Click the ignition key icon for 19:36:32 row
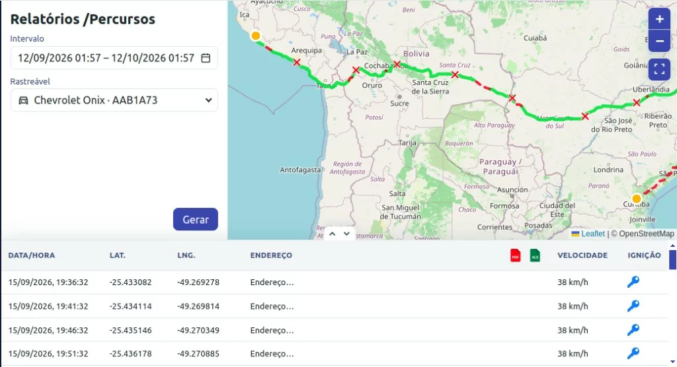Screen dimensions: 677x367 click(633, 282)
